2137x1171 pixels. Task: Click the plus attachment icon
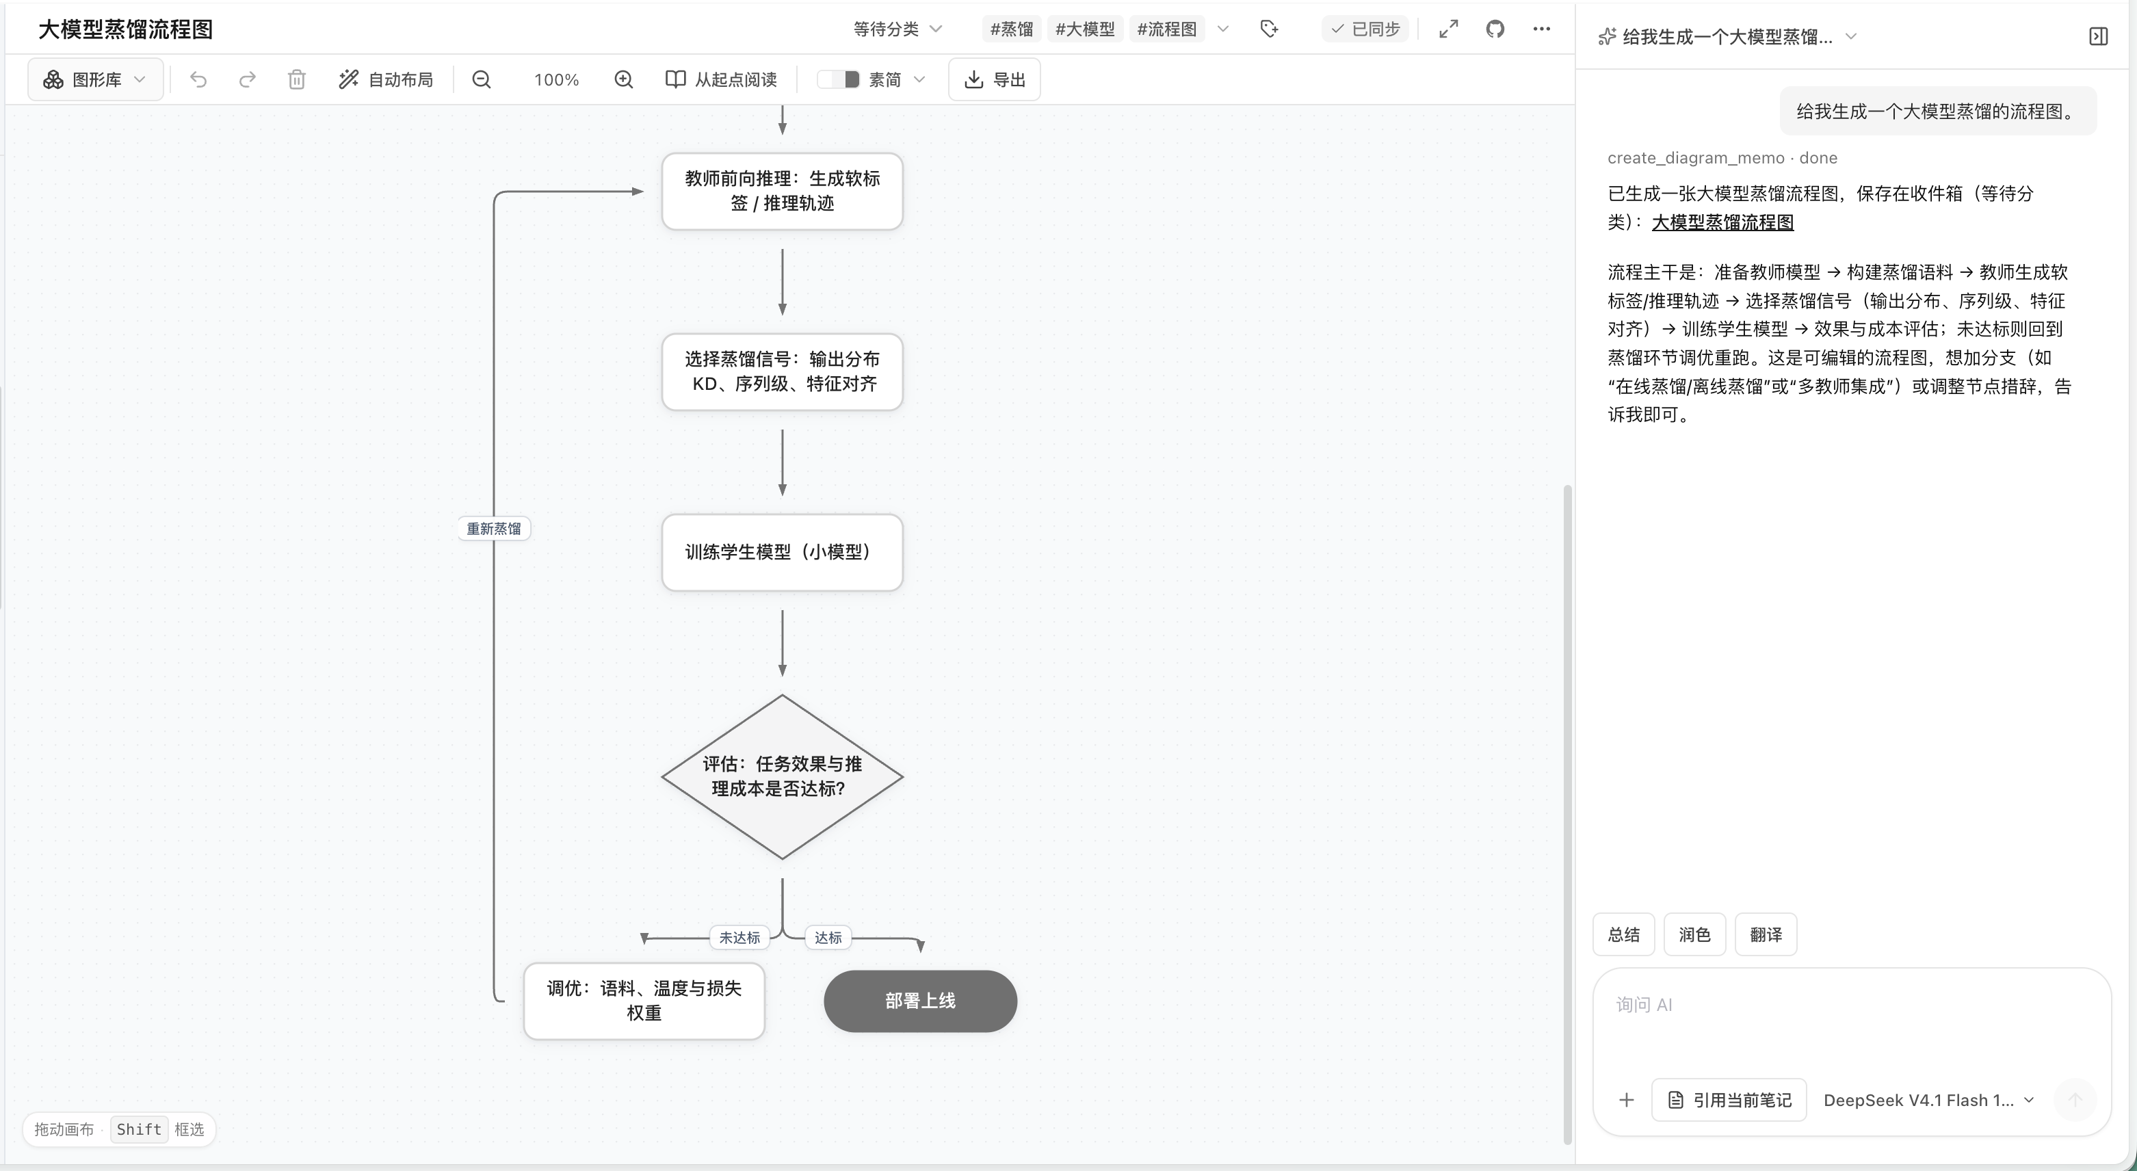[x=1626, y=1100]
